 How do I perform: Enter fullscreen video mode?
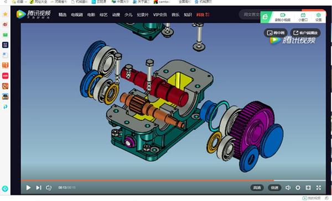pyautogui.click(x=319, y=188)
